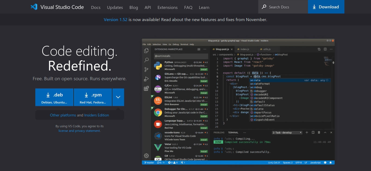Click 'Ln 6, Col 21' in status bar
This screenshot has height=171, width=371.
274,163
